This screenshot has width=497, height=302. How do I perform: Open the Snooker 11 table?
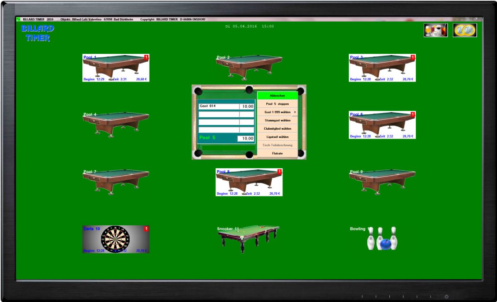coord(248,238)
